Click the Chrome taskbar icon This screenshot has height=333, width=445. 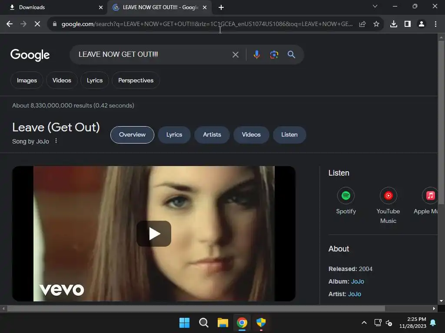pyautogui.click(x=242, y=323)
